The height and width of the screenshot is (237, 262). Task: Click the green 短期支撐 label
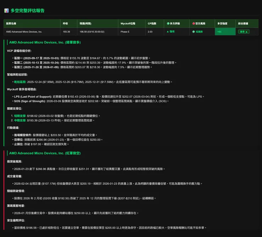click(20, 116)
